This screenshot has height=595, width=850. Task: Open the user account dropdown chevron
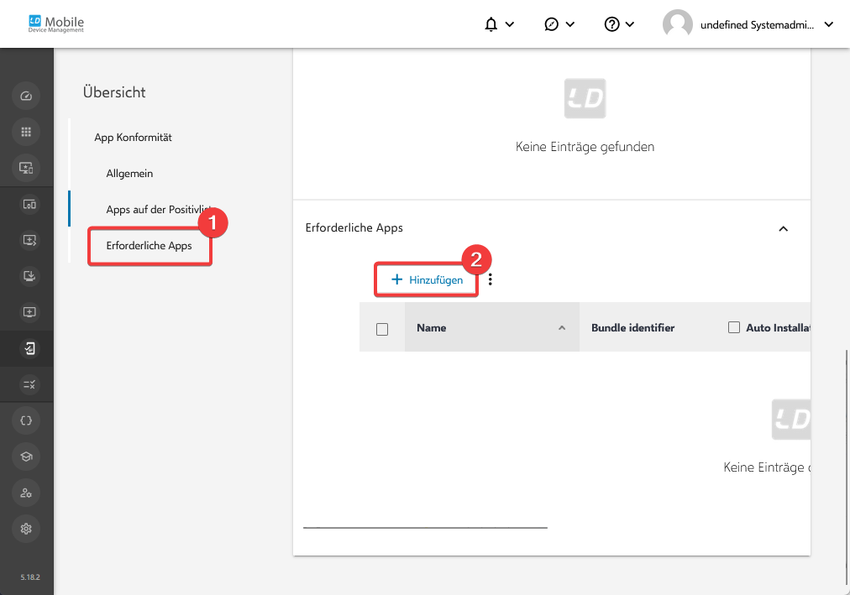click(x=829, y=24)
